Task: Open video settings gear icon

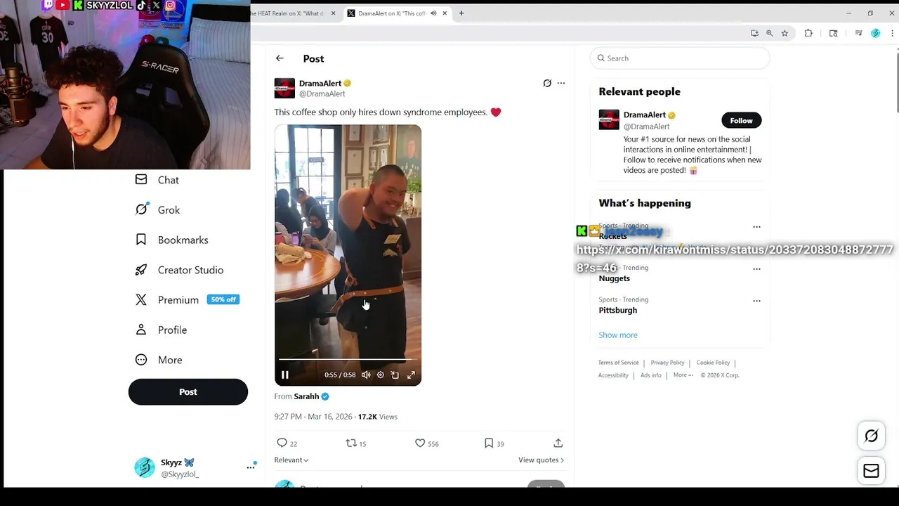Action: pos(381,375)
